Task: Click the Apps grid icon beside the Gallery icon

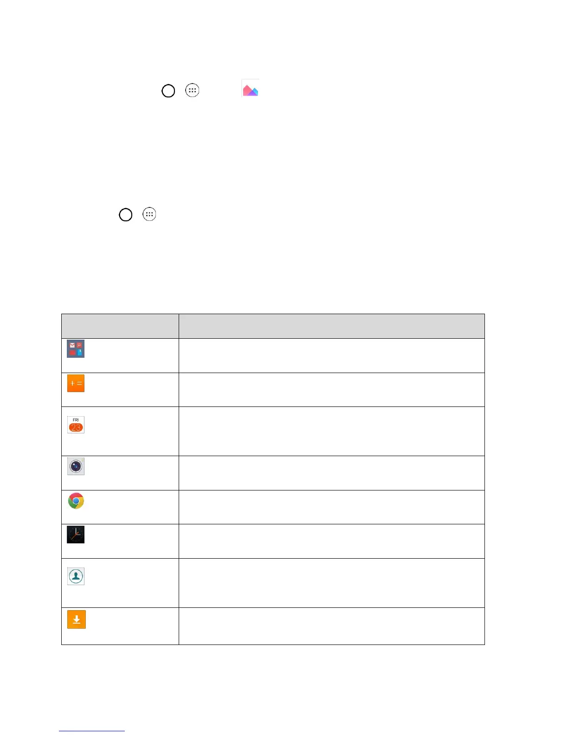Action: (192, 90)
